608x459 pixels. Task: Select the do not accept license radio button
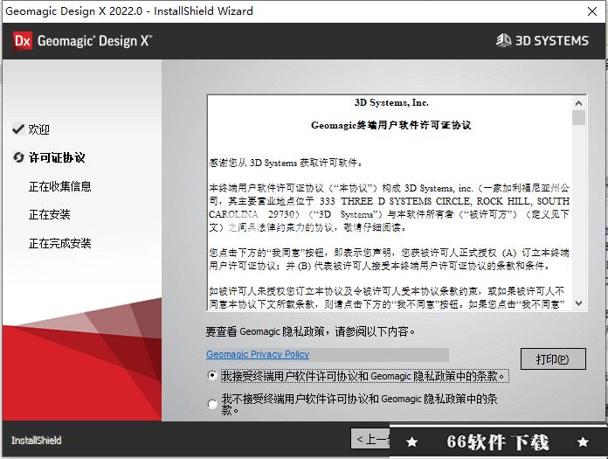212,404
